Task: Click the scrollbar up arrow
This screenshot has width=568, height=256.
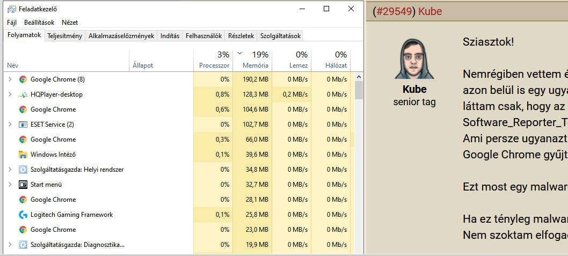Action: point(359,76)
